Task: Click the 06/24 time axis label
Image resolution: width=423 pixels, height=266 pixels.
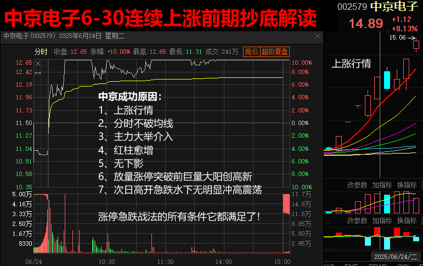Action: click(33, 262)
